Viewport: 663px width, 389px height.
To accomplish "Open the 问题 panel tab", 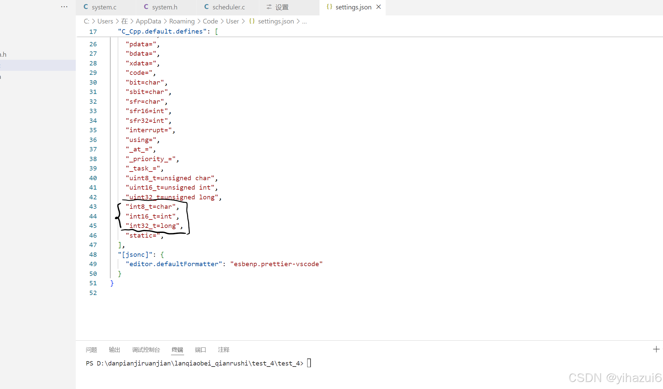I will pyautogui.click(x=91, y=350).
